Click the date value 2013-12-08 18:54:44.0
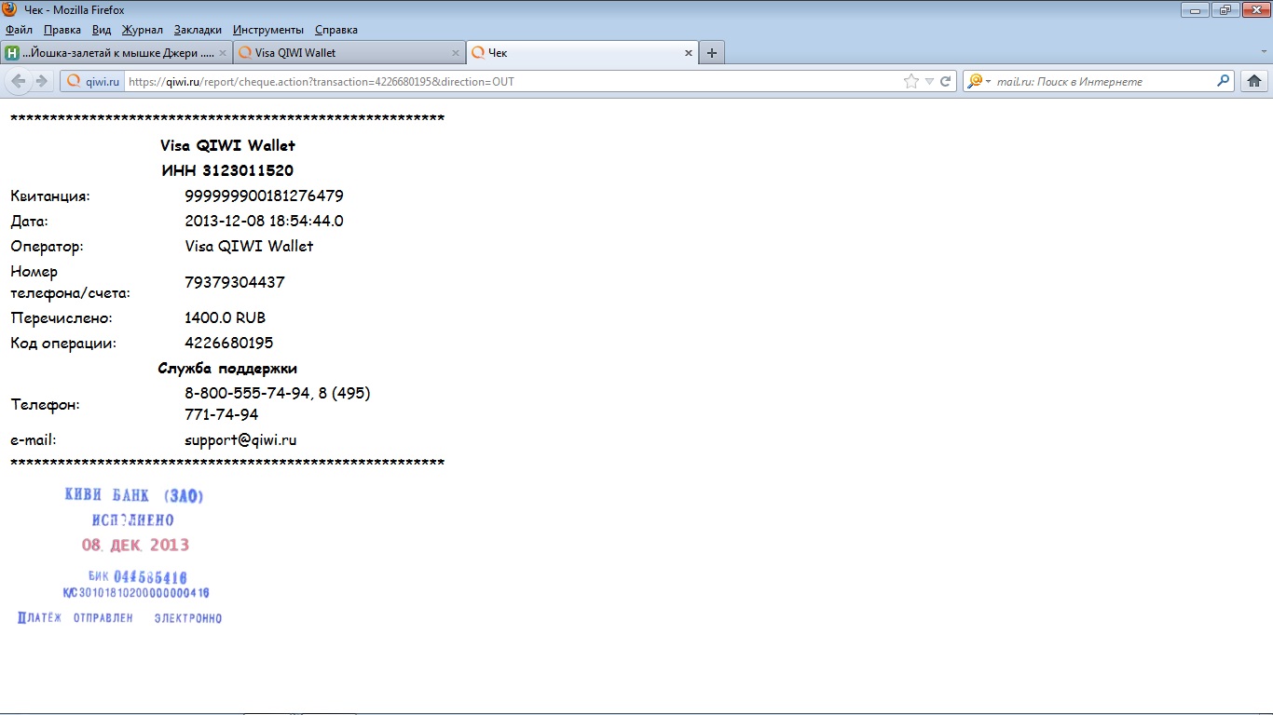 (x=265, y=221)
